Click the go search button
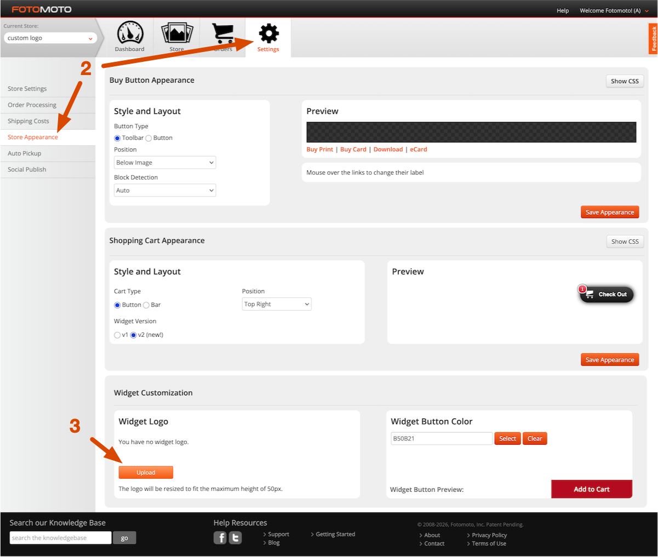 coord(124,538)
